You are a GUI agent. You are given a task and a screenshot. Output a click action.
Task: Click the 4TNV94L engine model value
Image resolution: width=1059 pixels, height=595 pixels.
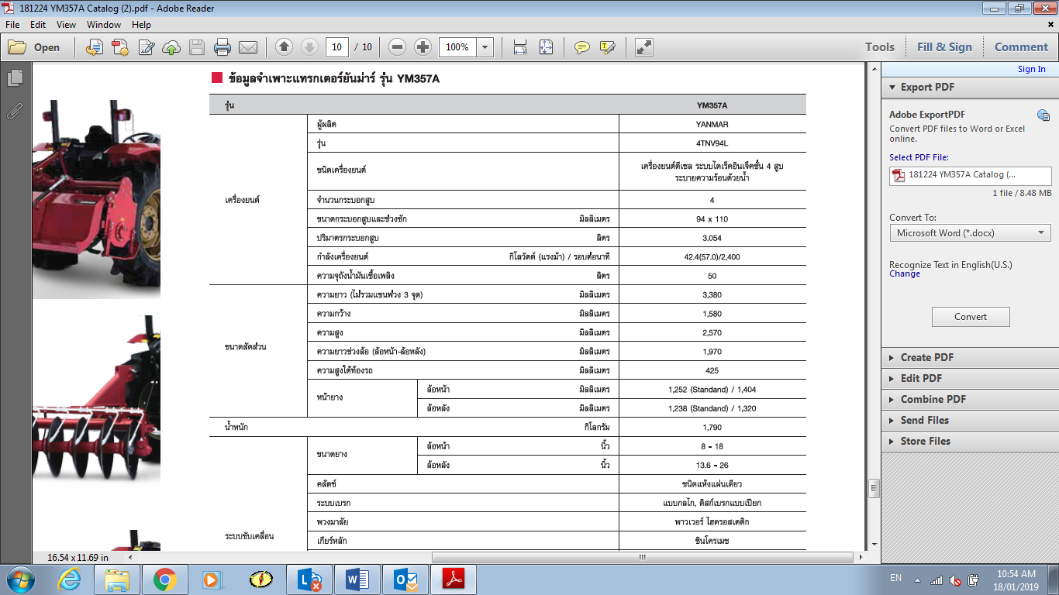(712, 143)
